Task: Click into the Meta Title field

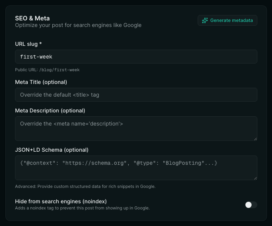Action: pyautogui.click(x=136, y=95)
